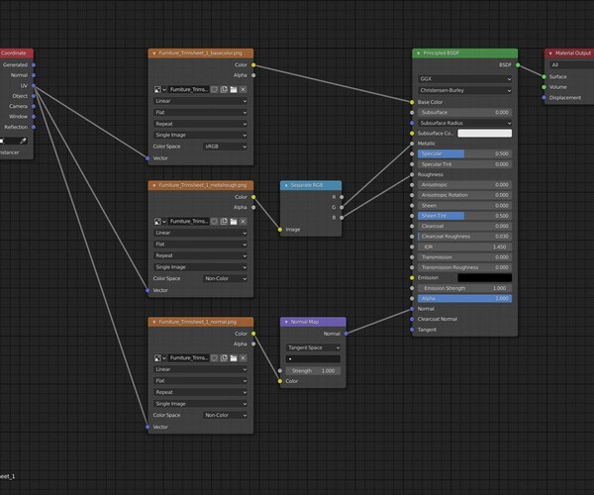Click the Texture Coordinate node header
The width and height of the screenshot is (594, 495).
[x=15, y=53]
